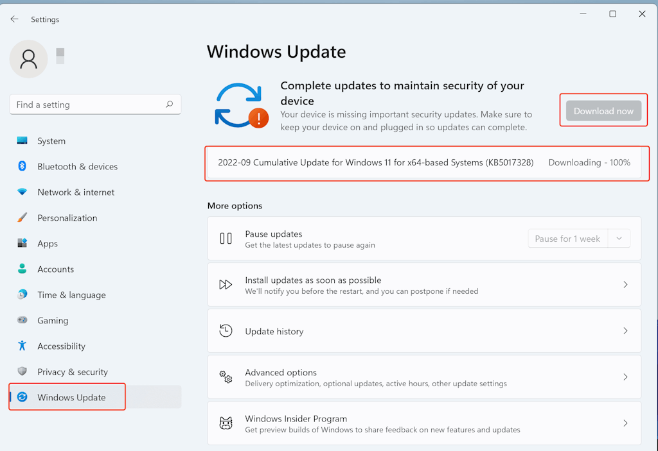Click Pause for 1 week button
The width and height of the screenshot is (658, 451).
567,239
